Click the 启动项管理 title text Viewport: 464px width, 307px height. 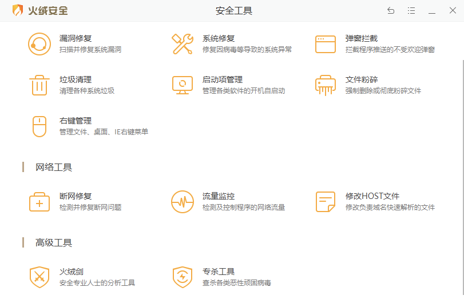point(223,79)
